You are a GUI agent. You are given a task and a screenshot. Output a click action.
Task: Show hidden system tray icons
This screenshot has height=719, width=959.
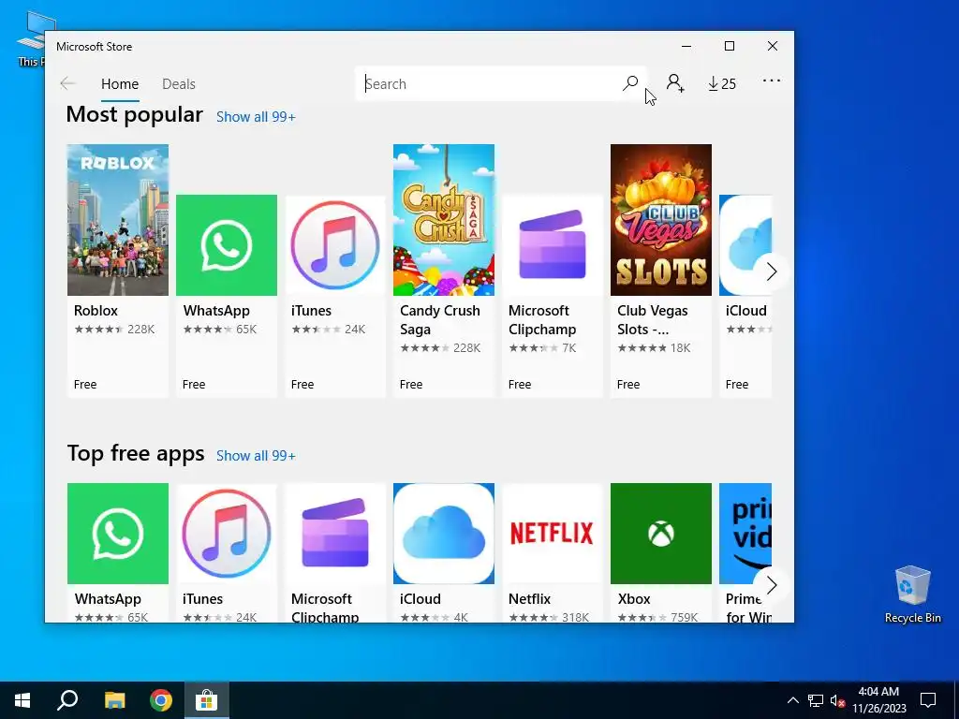tap(792, 700)
